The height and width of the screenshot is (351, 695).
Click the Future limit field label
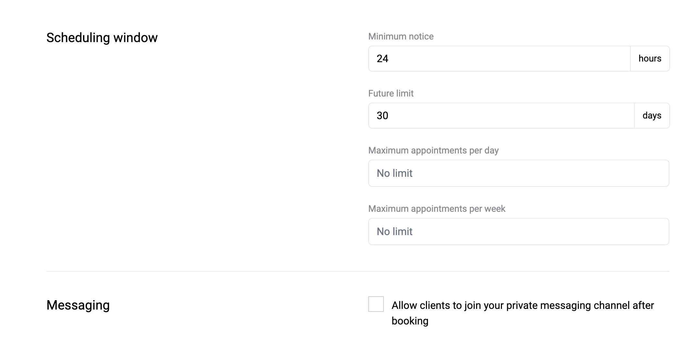[x=391, y=93]
